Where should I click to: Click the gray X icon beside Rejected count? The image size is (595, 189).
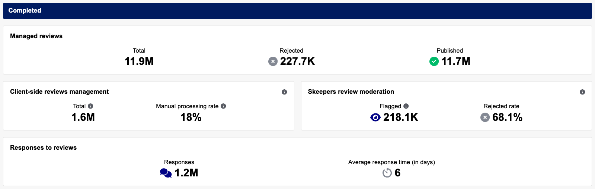(x=273, y=62)
